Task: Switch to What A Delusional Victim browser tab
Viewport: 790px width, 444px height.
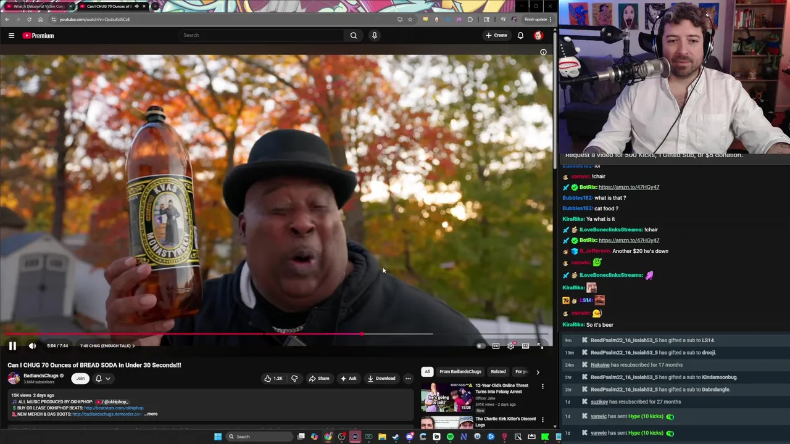Action: point(38,6)
